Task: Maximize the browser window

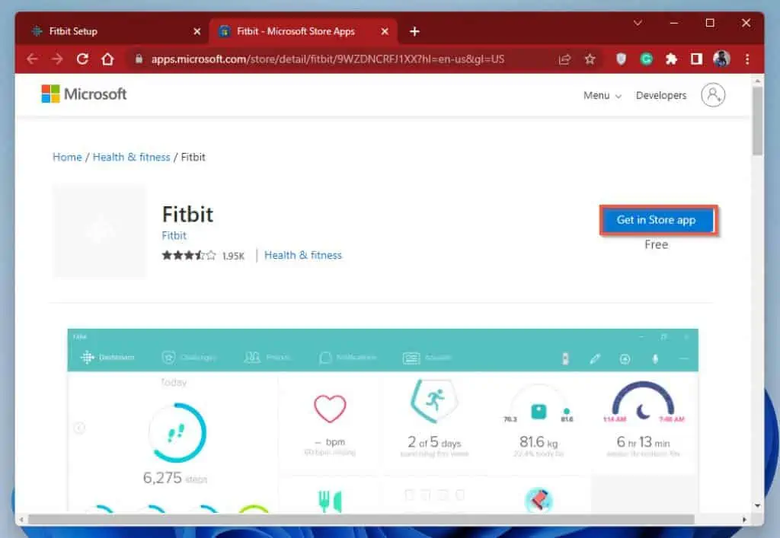Action: tap(710, 23)
